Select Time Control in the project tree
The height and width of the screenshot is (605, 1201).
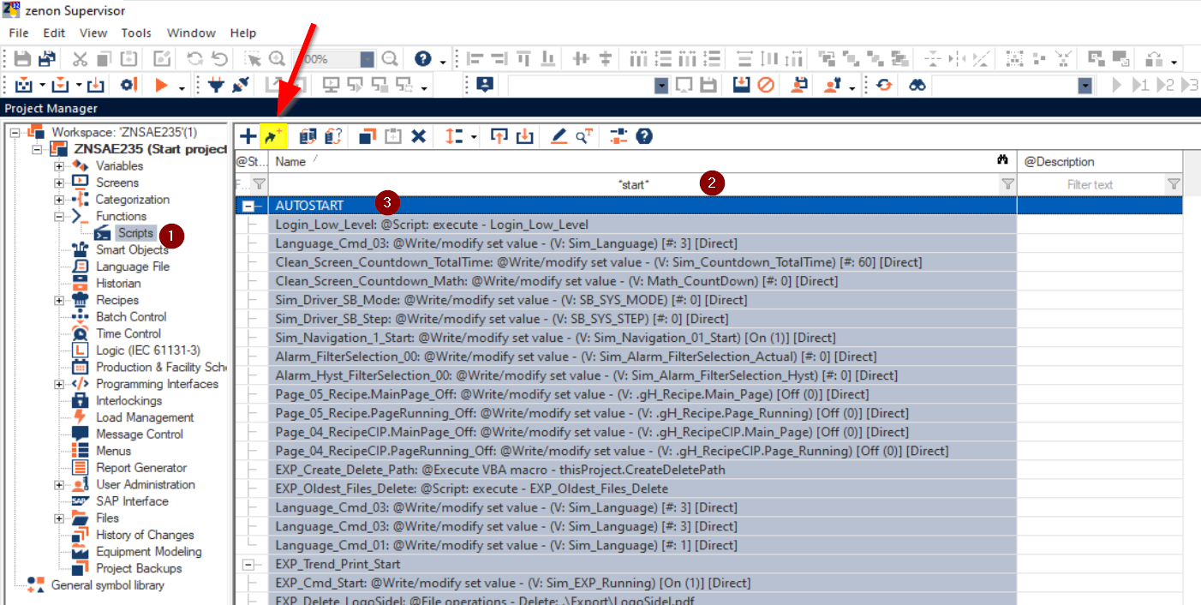128,333
